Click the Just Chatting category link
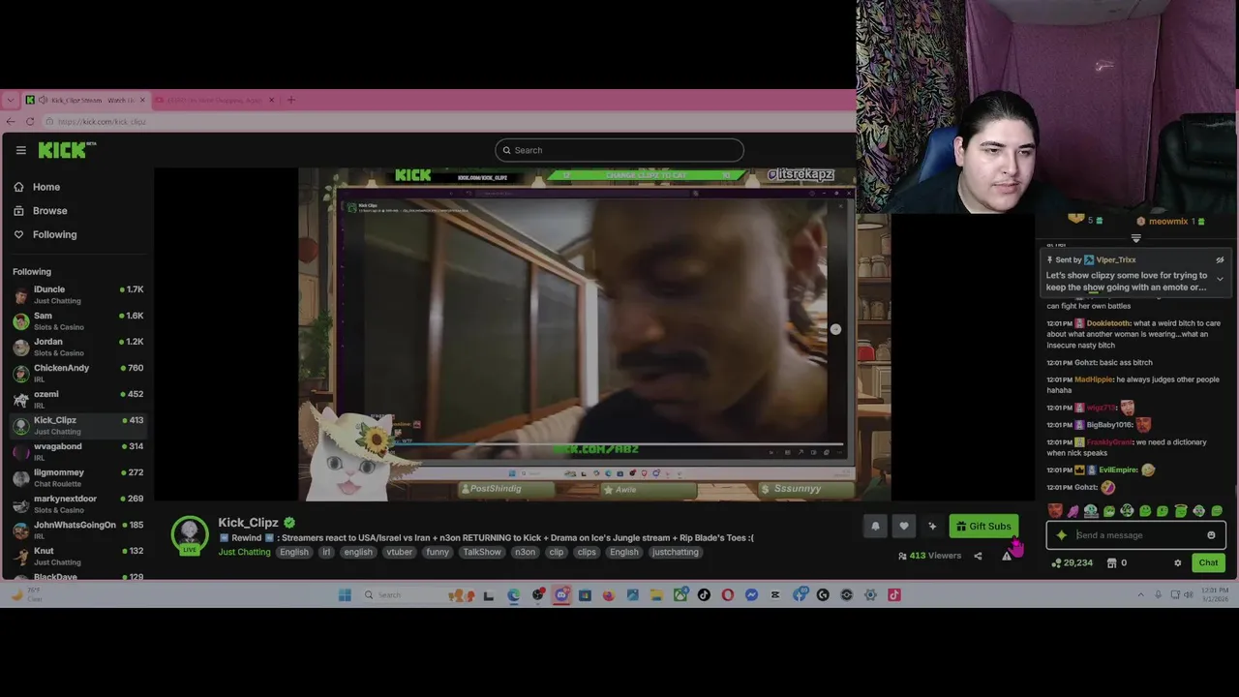The image size is (1239, 697). pyautogui.click(x=244, y=552)
